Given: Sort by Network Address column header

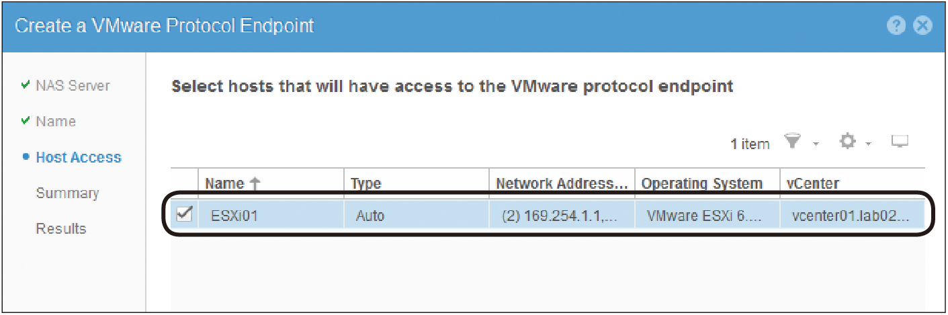Looking at the screenshot, I should point(562,184).
